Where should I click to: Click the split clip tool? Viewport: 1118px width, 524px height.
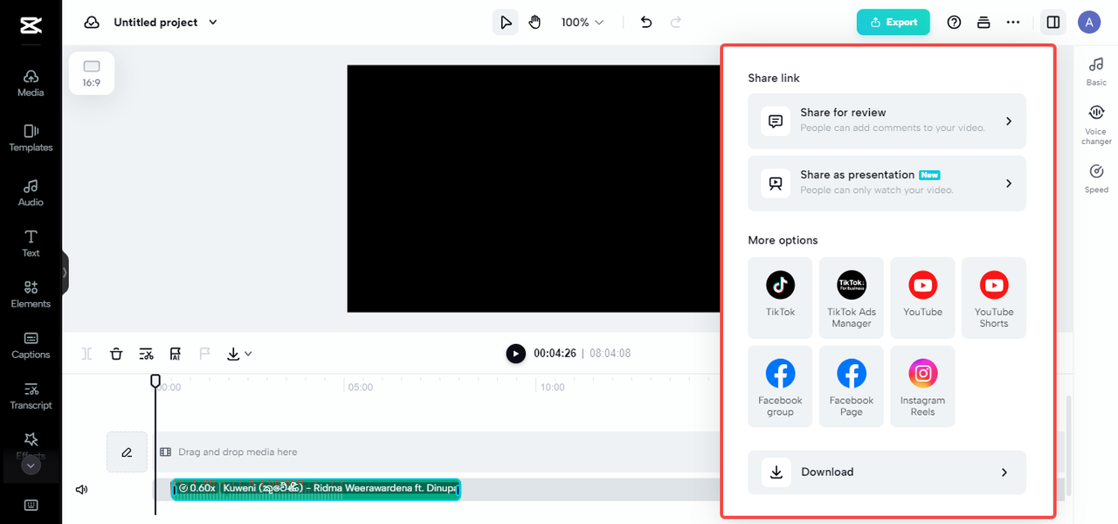(x=87, y=354)
